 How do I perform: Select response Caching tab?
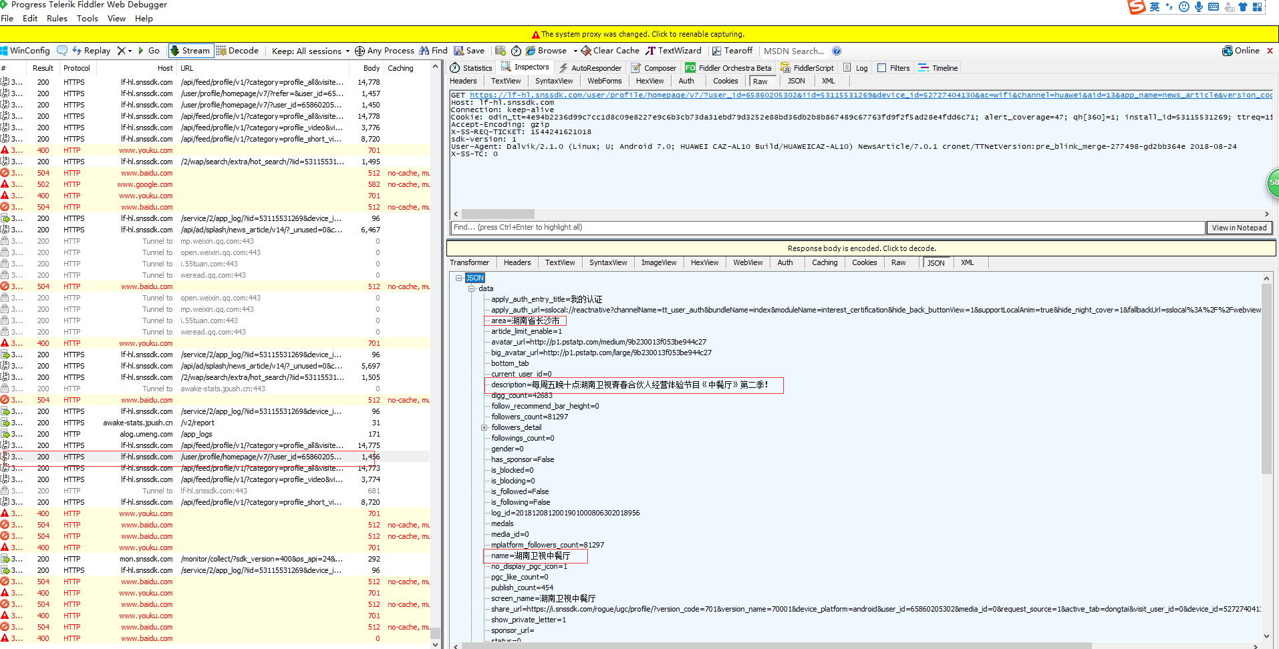click(x=825, y=262)
